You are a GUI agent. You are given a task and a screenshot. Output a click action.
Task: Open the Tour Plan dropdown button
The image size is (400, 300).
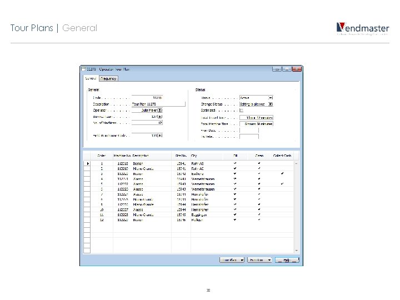232,260
